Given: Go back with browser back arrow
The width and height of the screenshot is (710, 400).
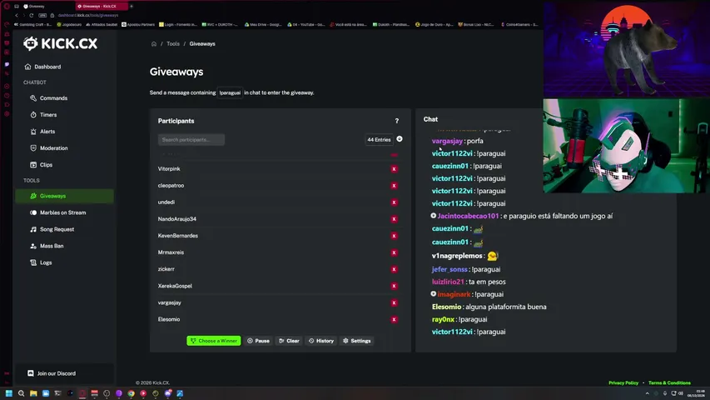Looking at the screenshot, I should coord(17,16).
